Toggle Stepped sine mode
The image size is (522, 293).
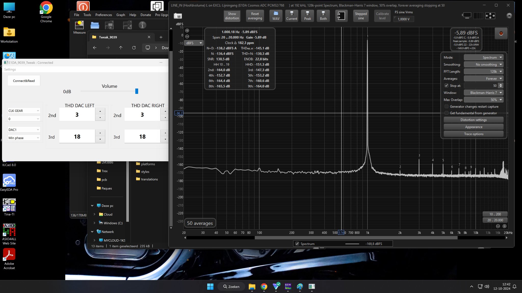coord(361,16)
